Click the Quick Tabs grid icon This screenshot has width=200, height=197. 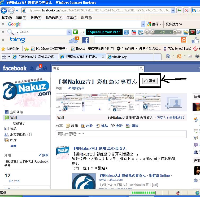4,57
